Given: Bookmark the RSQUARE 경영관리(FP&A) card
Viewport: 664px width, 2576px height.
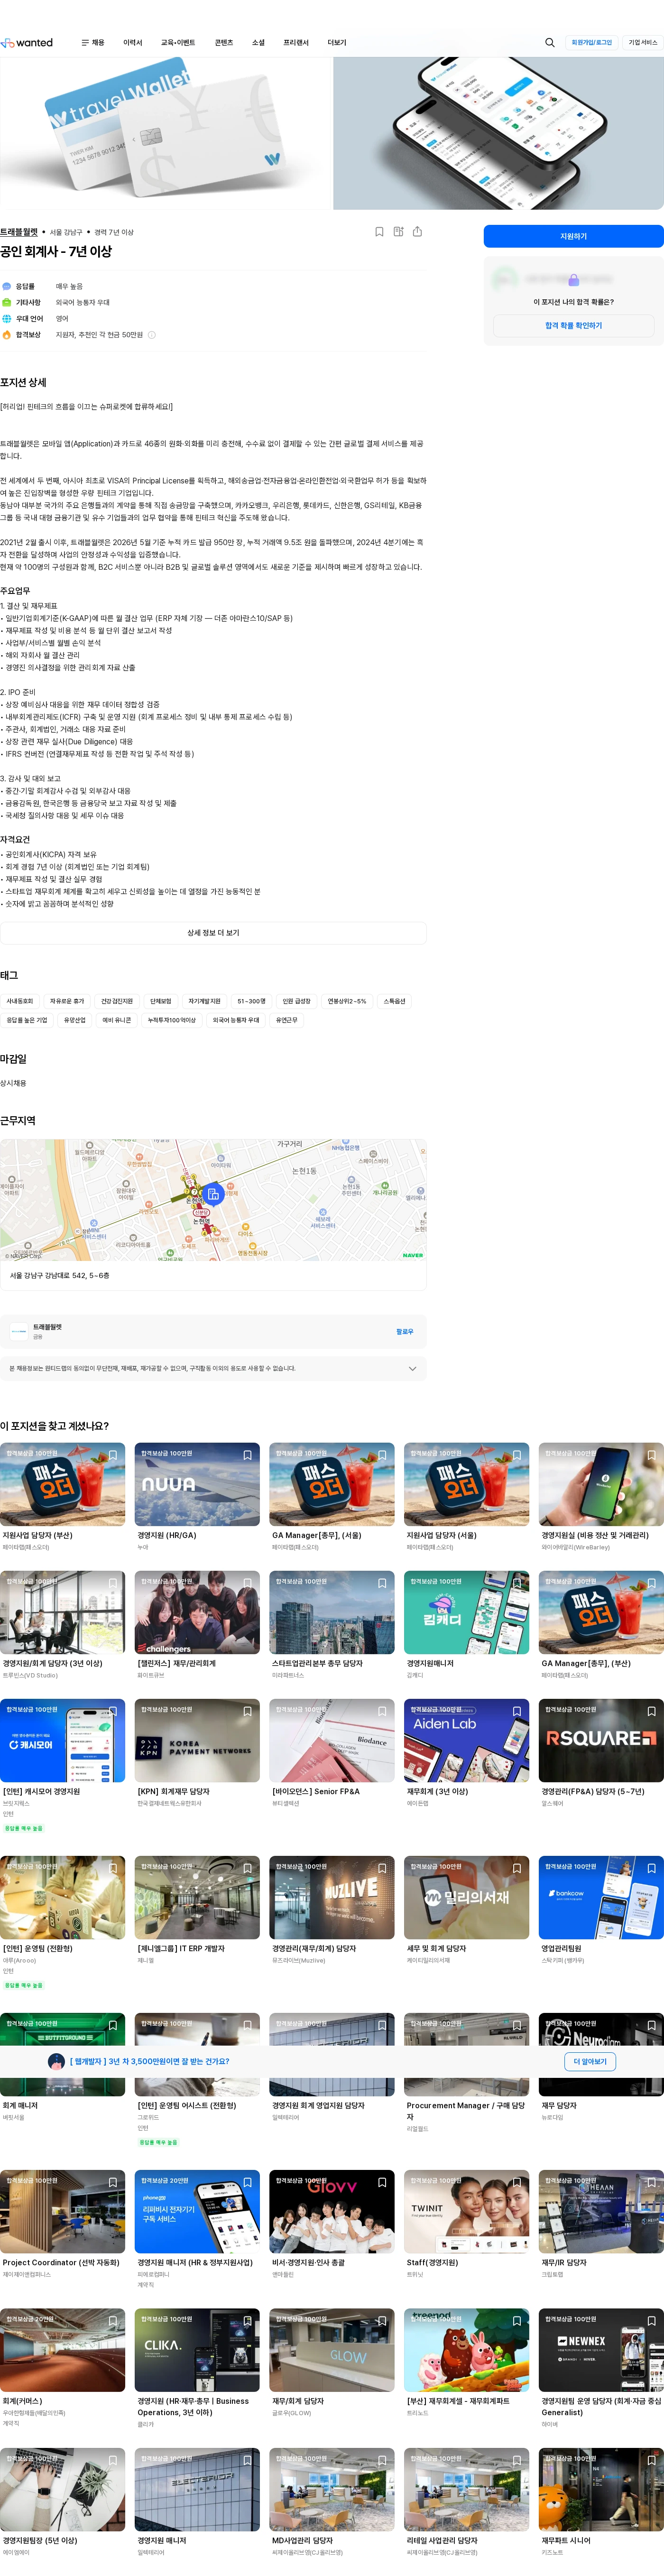Looking at the screenshot, I should pos(651,1711).
